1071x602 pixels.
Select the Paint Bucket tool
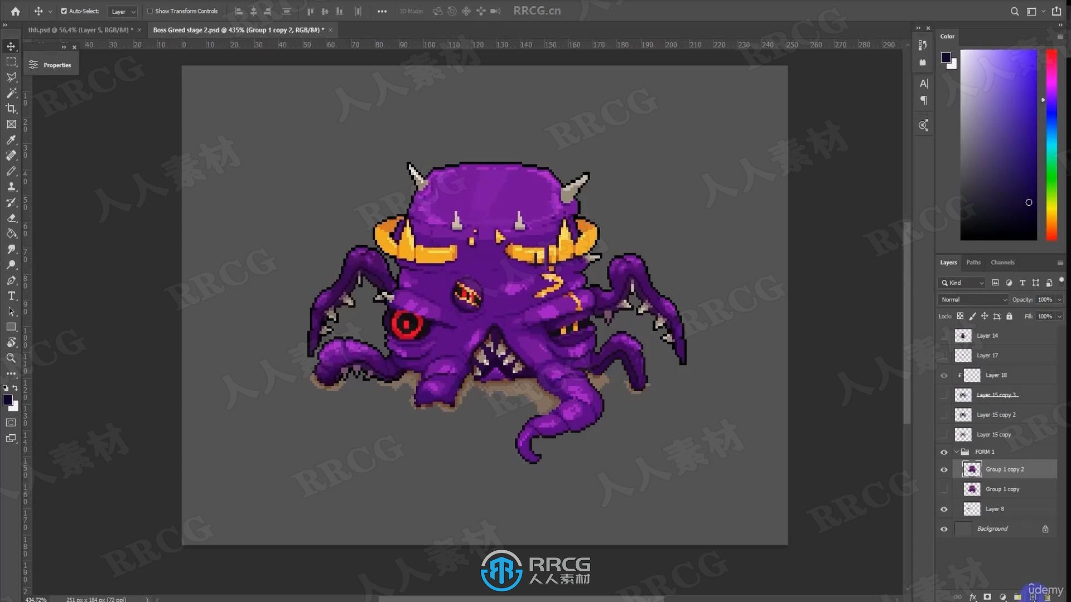[11, 234]
